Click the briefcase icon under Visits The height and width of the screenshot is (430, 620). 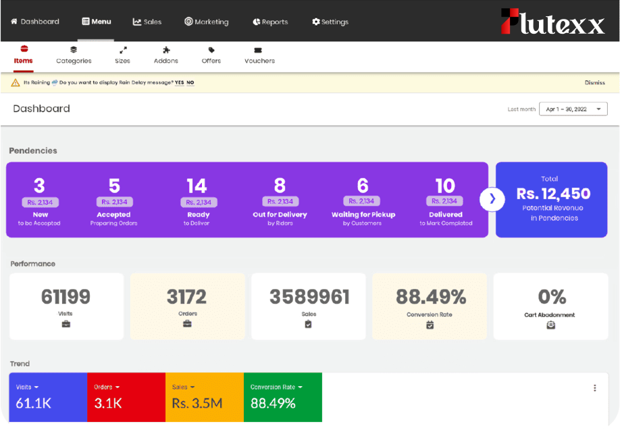[x=66, y=324]
